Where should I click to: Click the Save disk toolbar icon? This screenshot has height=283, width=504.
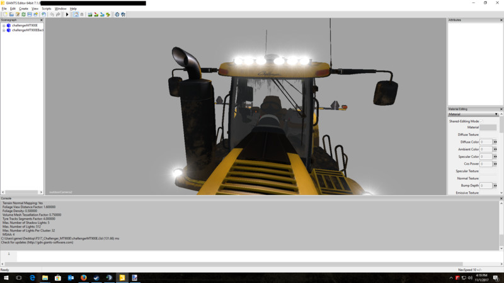pyautogui.click(x=30, y=14)
